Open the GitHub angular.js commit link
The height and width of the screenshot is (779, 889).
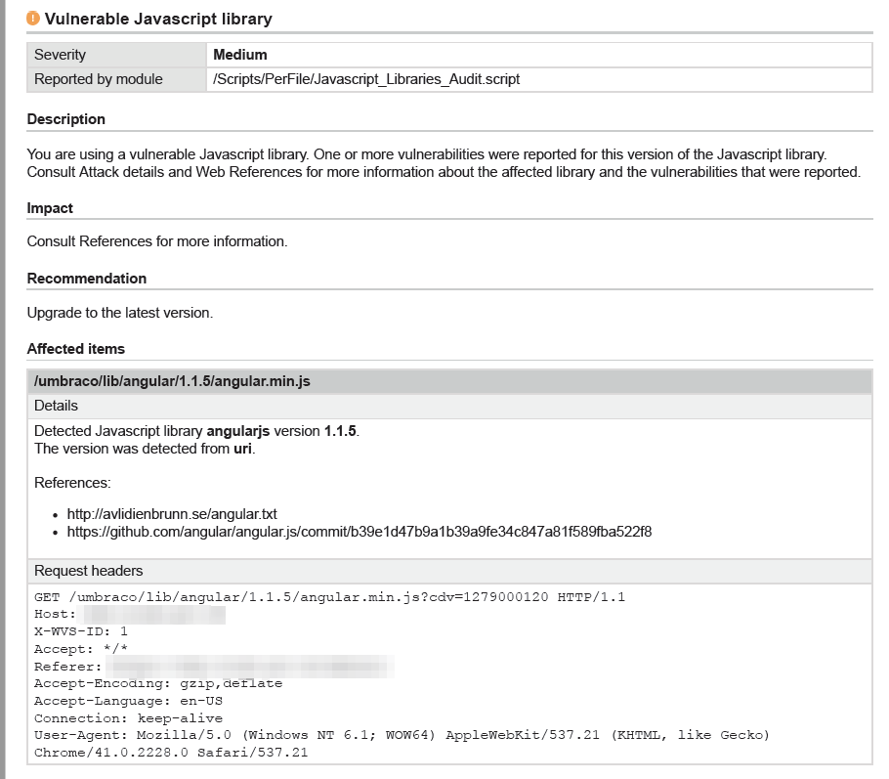pos(359,532)
